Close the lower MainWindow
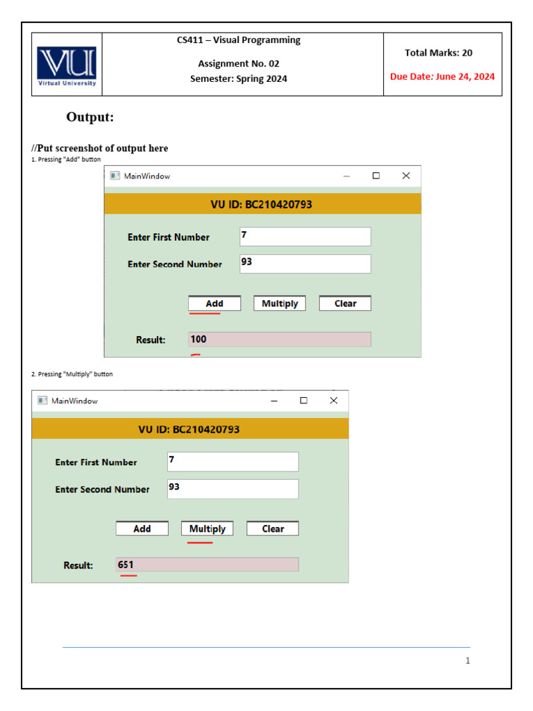533x711 pixels. coord(334,401)
